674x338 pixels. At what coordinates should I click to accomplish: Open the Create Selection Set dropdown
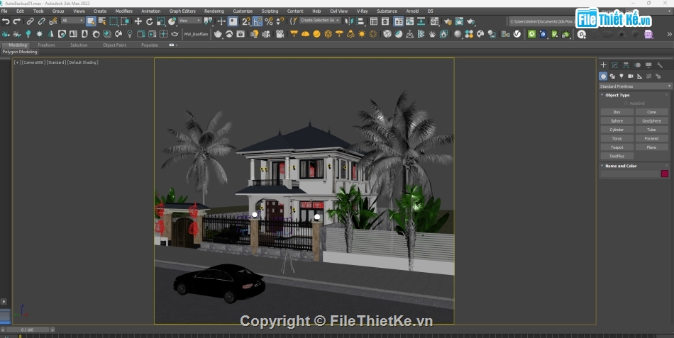[x=320, y=20]
